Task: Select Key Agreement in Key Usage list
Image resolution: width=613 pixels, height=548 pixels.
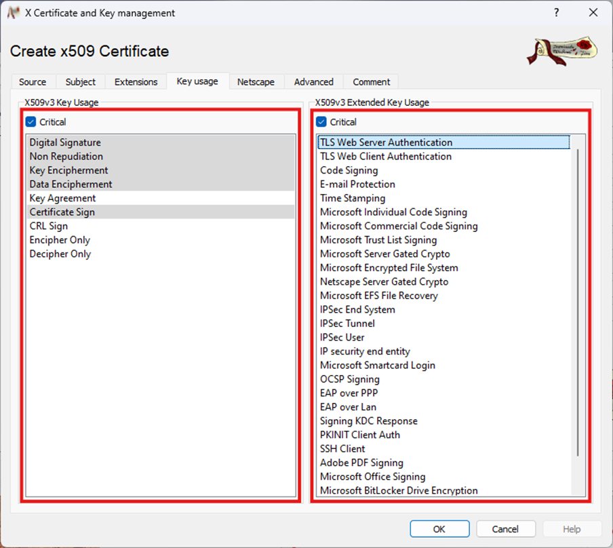Action: click(62, 198)
